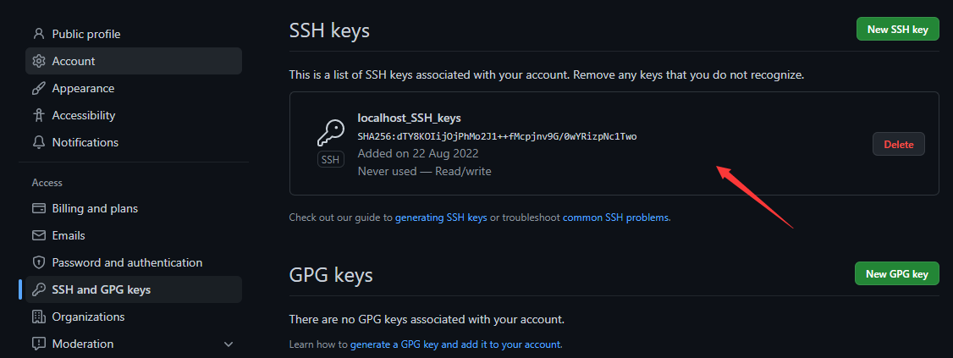Click the large key icon above SSH badge
This screenshot has height=358, width=953.
pyautogui.click(x=331, y=134)
